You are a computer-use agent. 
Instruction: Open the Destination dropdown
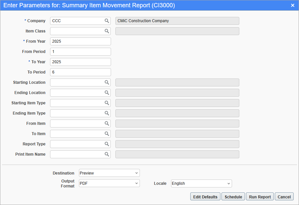pyautogui.click(x=109, y=173)
